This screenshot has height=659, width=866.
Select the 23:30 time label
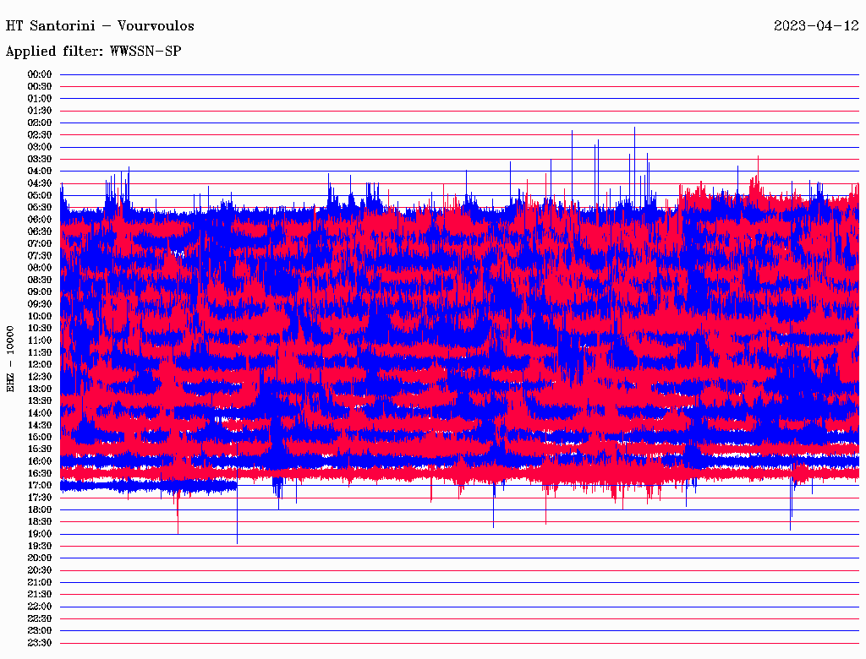point(40,643)
